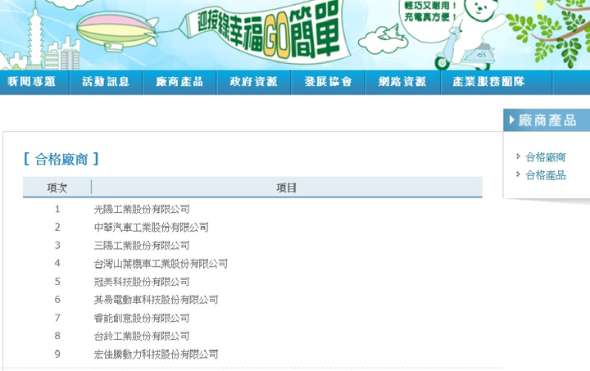Click item number 5 in 項次 column
590x371 pixels.
[57, 282]
